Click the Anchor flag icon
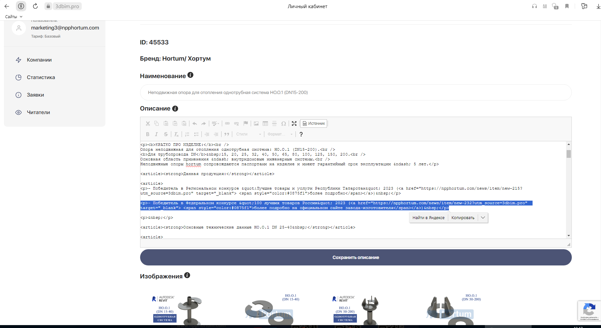The width and height of the screenshot is (601, 328). (246, 123)
